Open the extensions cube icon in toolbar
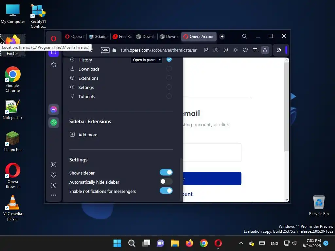The image size is (335, 251). click(279, 50)
